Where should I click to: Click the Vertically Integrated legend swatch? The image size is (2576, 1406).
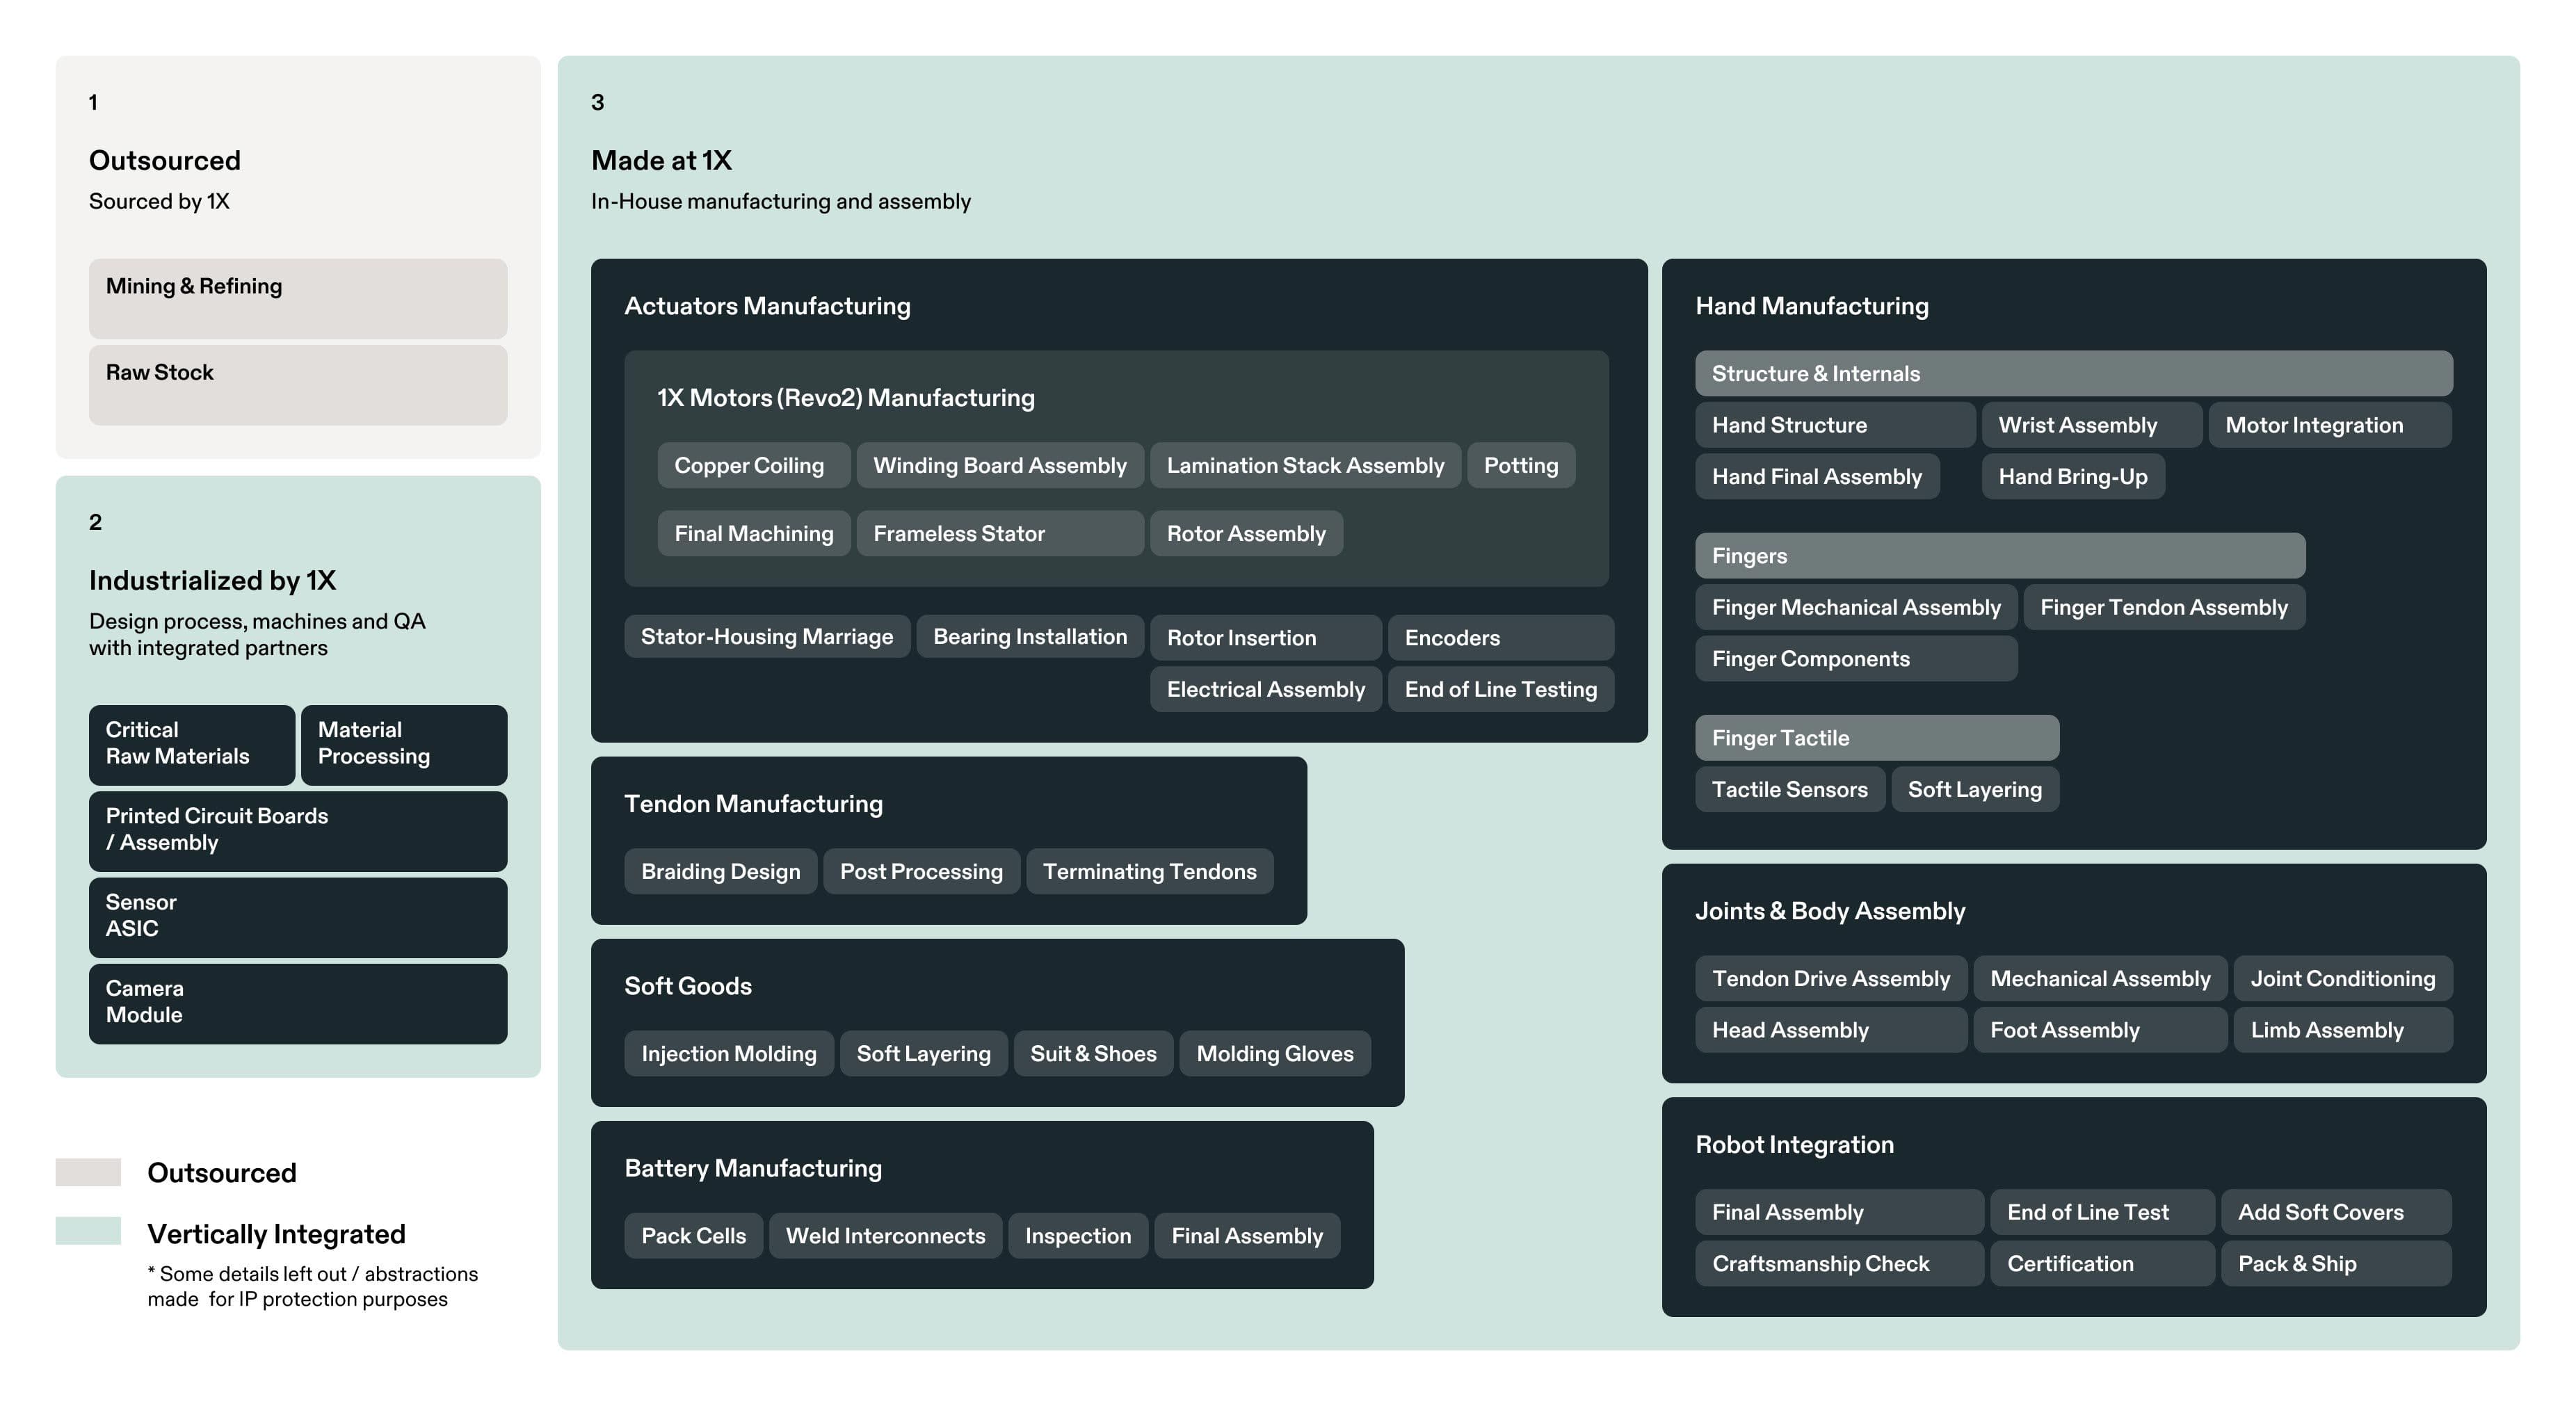coord(88,1231)
